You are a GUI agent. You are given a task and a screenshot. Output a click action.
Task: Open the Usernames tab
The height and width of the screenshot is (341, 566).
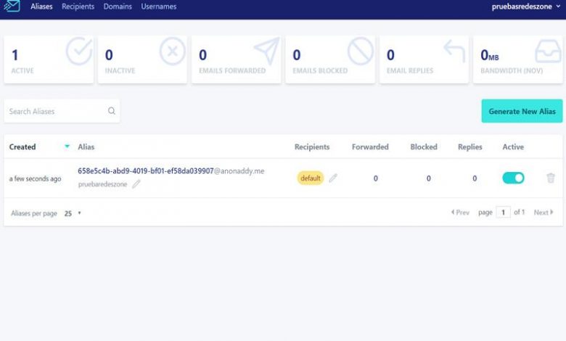[x=159, y=7]
